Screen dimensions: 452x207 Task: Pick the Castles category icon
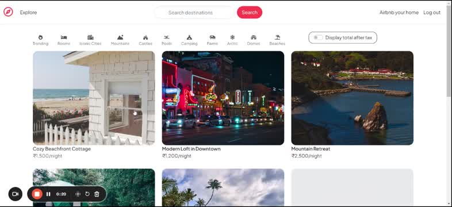(x=145, y=37)
